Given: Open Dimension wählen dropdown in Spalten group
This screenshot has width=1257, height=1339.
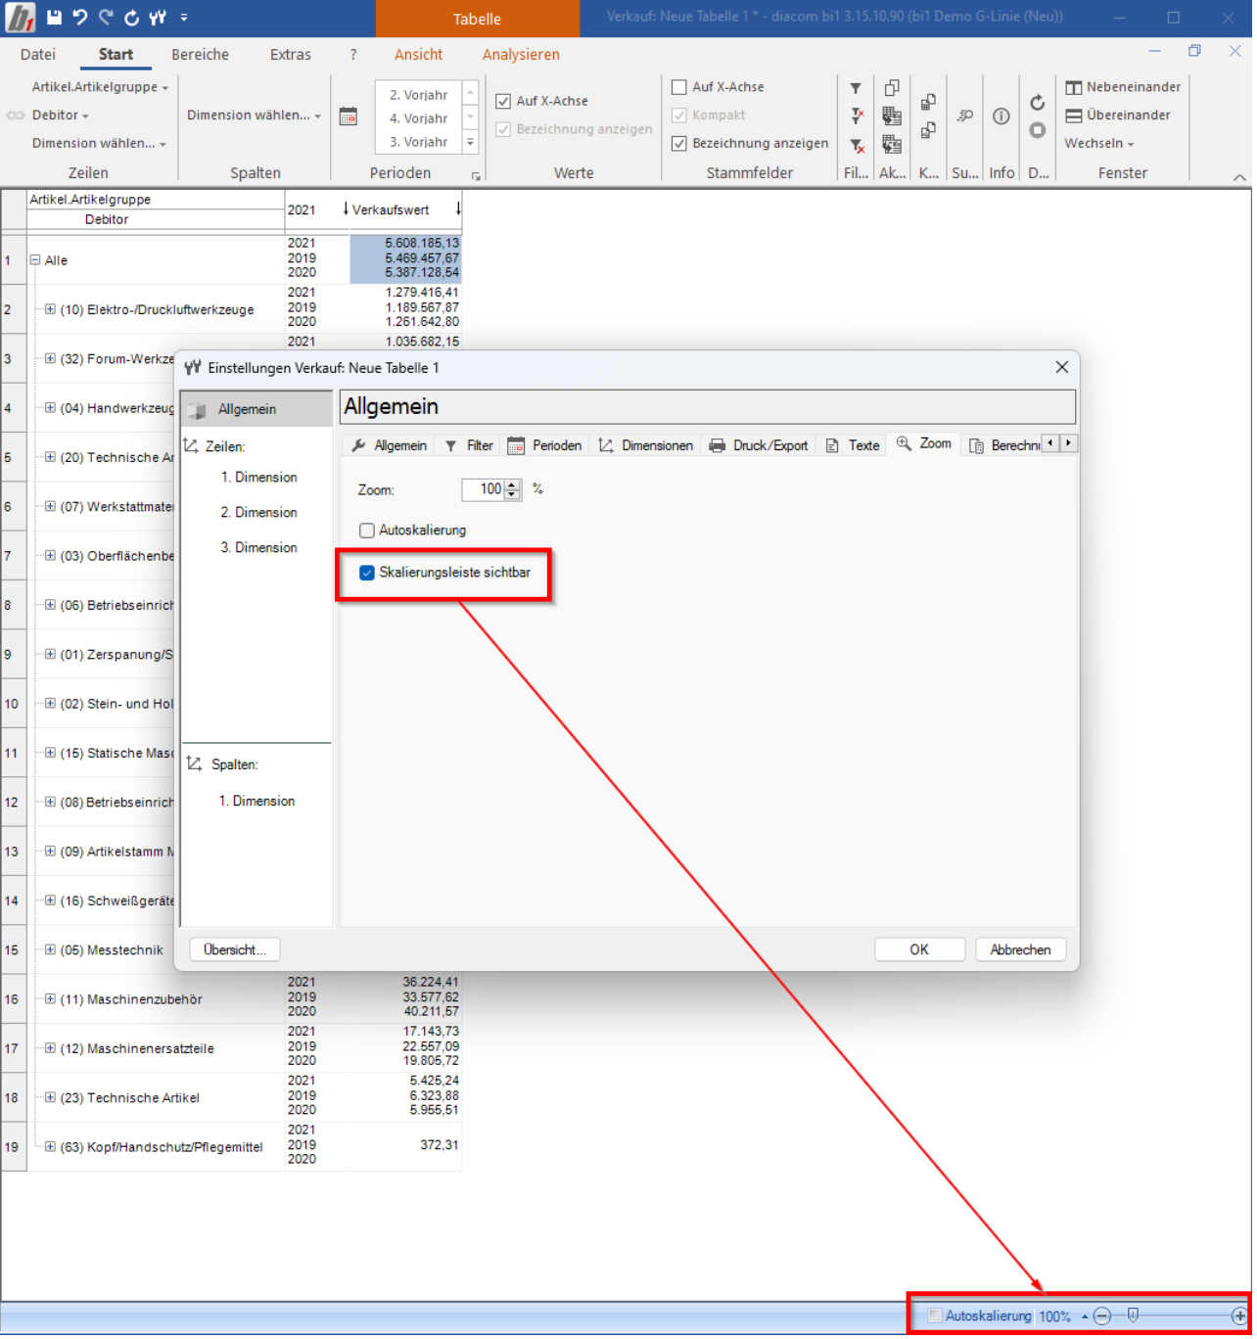Looking at the screenshot, I should coord(256,115).
